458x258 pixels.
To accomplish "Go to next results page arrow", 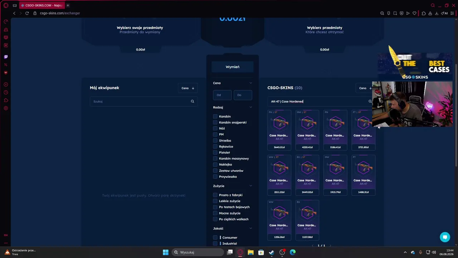I will (x=330, y=246).
